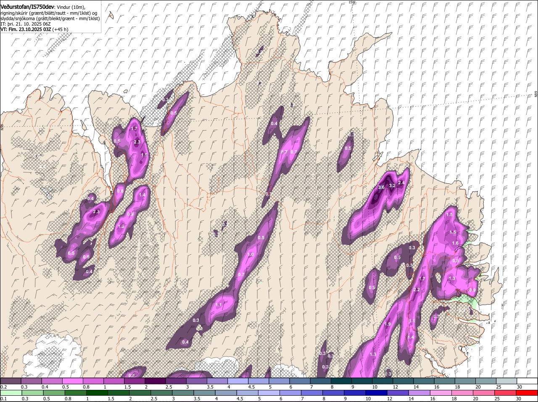
Task: Click the title text Veðurstofan/IS750dev
Action: (x=27, y=7)
